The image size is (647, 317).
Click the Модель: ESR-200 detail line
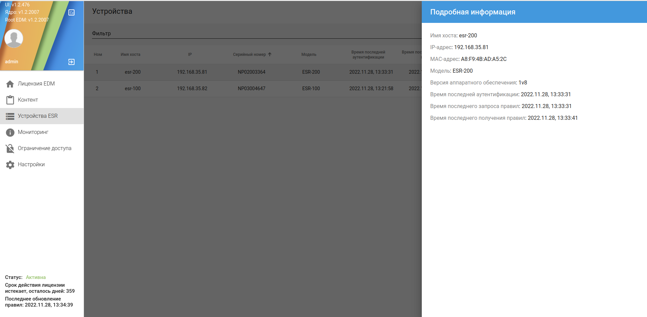(451, 71)
